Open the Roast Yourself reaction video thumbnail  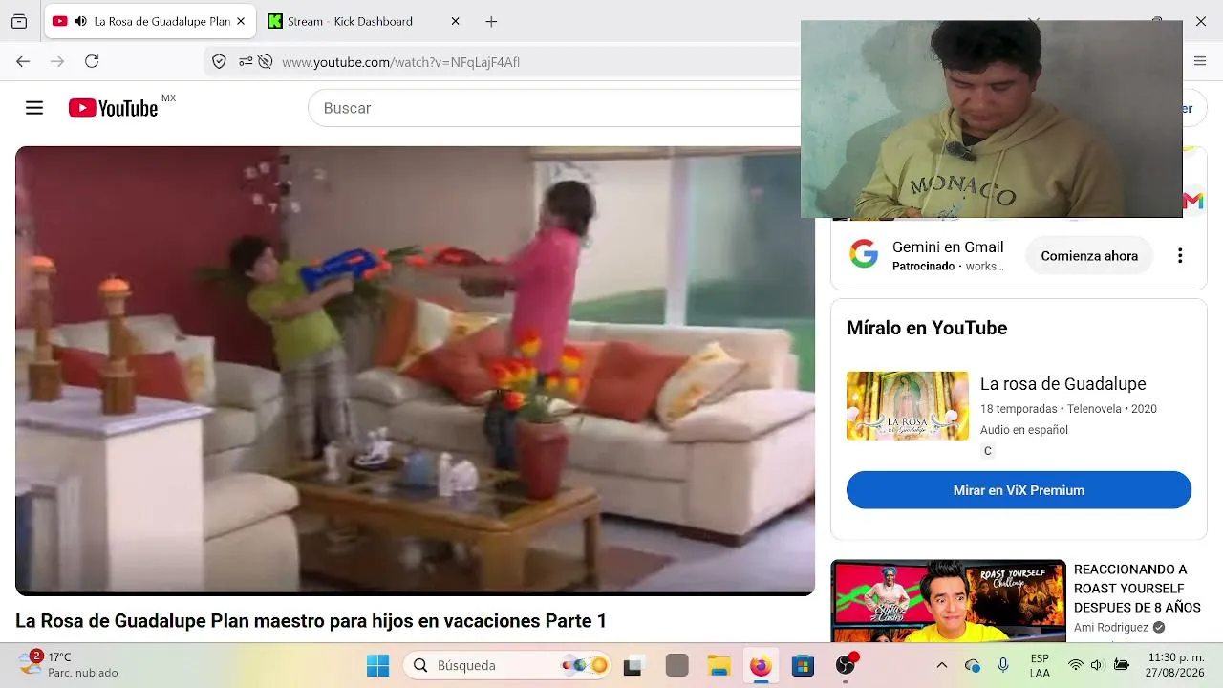pos(948,600)
